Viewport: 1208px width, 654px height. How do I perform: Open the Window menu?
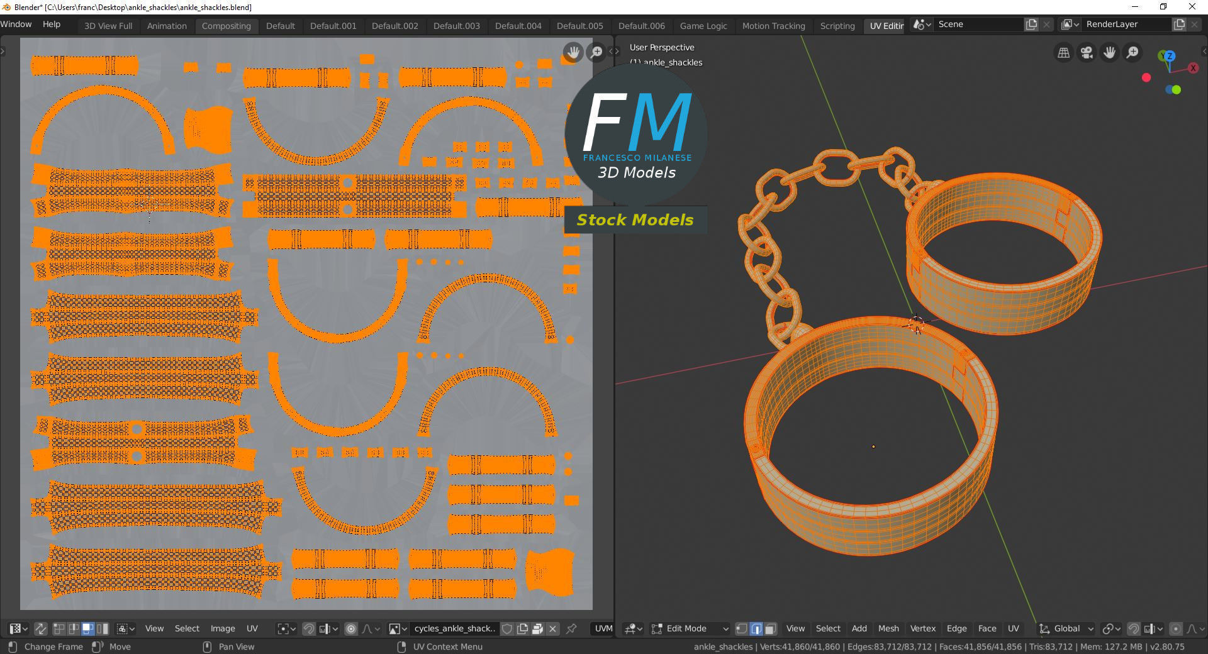[16, 25]
